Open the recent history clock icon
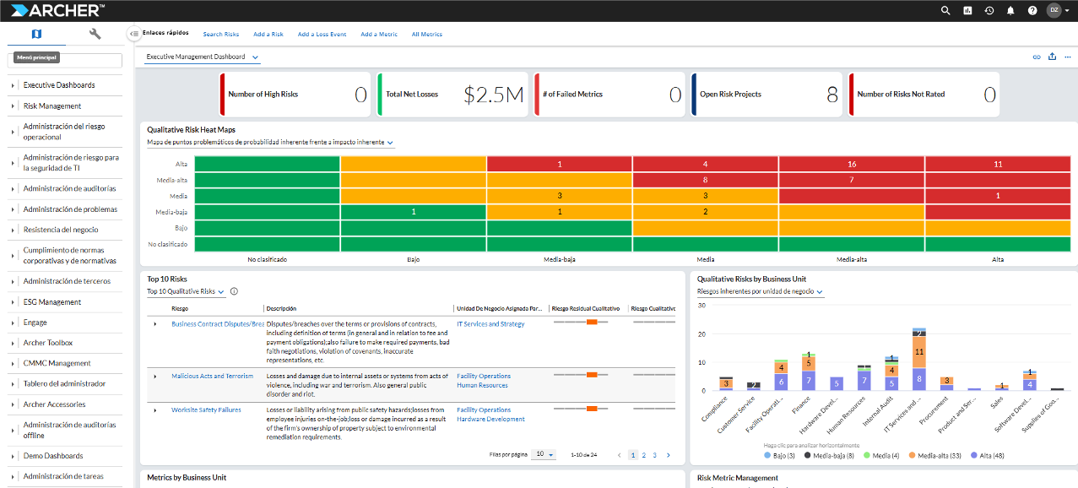The image size is (1078, 488). (989, 10)
